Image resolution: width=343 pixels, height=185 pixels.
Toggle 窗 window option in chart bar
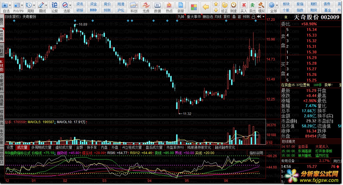239,17
